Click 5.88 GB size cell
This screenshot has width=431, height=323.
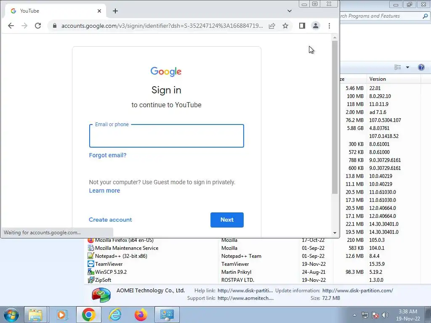tap(355, 128)
